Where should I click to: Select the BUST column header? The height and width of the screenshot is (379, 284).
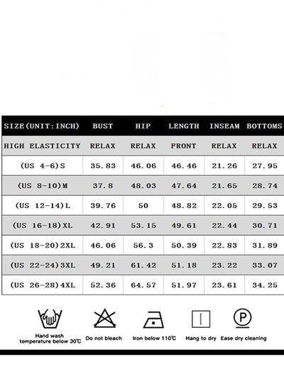pyautogui.click(x=103, y=126)
